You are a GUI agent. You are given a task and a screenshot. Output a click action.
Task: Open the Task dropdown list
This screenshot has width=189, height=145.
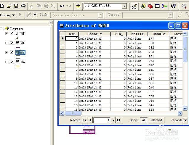click(100, 15)
